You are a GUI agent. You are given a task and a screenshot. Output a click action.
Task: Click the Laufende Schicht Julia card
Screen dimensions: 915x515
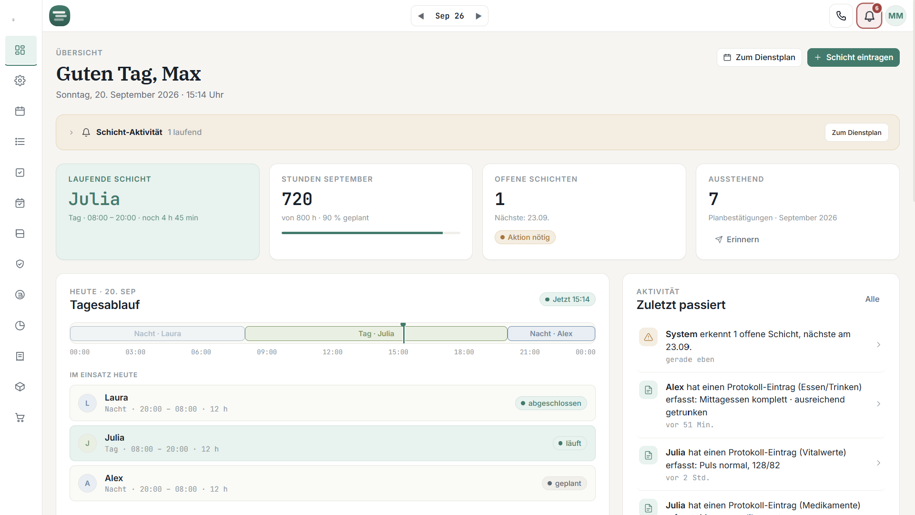tap(158, 212)
